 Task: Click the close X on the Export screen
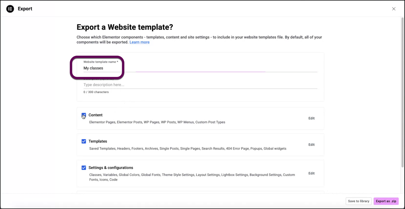click(x=394, y=9)
